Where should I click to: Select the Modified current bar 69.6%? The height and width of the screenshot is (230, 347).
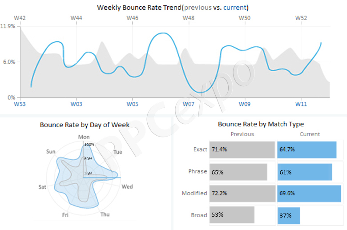click(x=309, y=194)
